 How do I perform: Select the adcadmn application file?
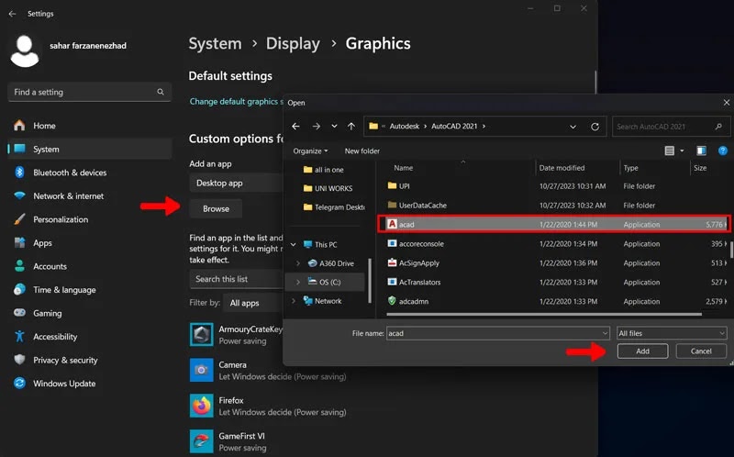click(x=553, y=301)
